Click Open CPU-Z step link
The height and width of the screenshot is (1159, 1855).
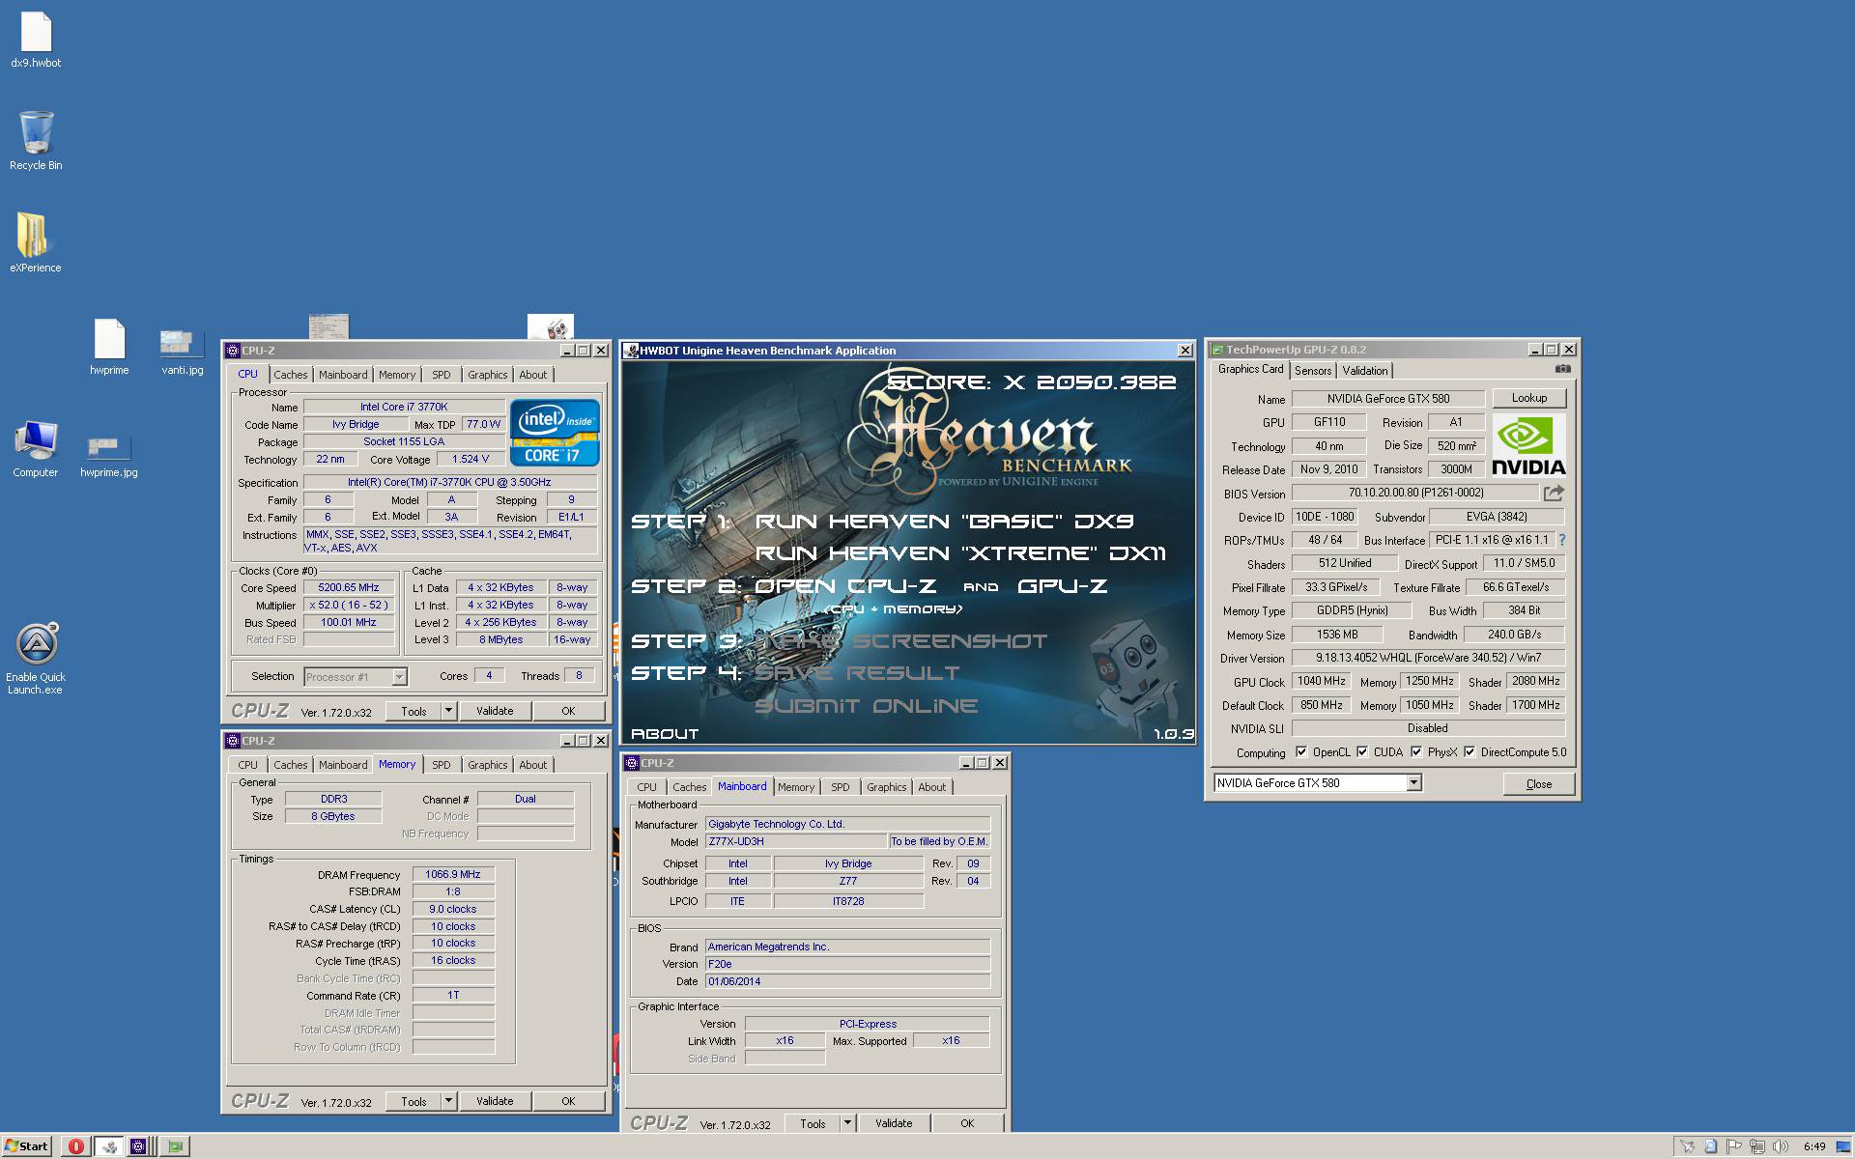(845, 586)
